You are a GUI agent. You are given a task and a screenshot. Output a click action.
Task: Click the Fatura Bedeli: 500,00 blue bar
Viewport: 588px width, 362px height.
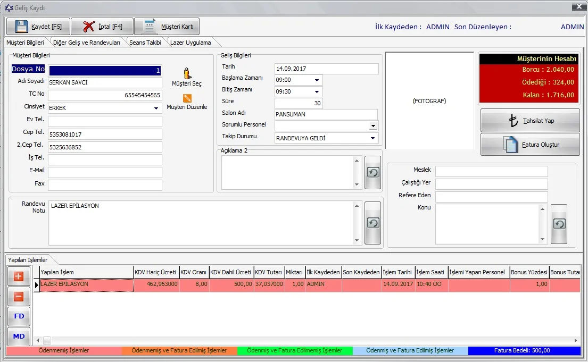click(524, 350)
